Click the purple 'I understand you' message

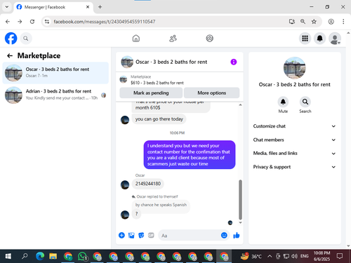pyautogui.click(x=190, y=155)
